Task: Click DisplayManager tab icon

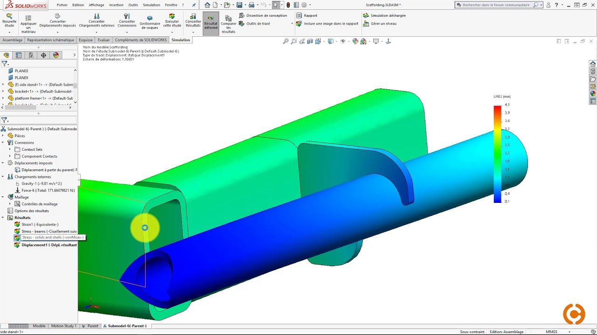Action: [56, 55]
